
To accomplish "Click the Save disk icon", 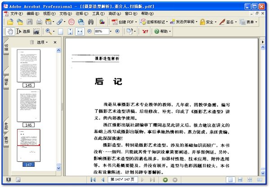I will pos(29,22).
